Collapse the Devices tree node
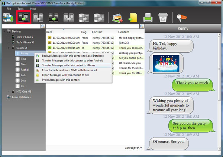Viewport: 223px width, 157px height. pos(4,31)
